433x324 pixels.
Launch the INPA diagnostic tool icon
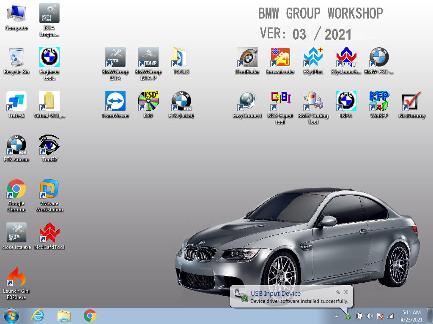346,101
